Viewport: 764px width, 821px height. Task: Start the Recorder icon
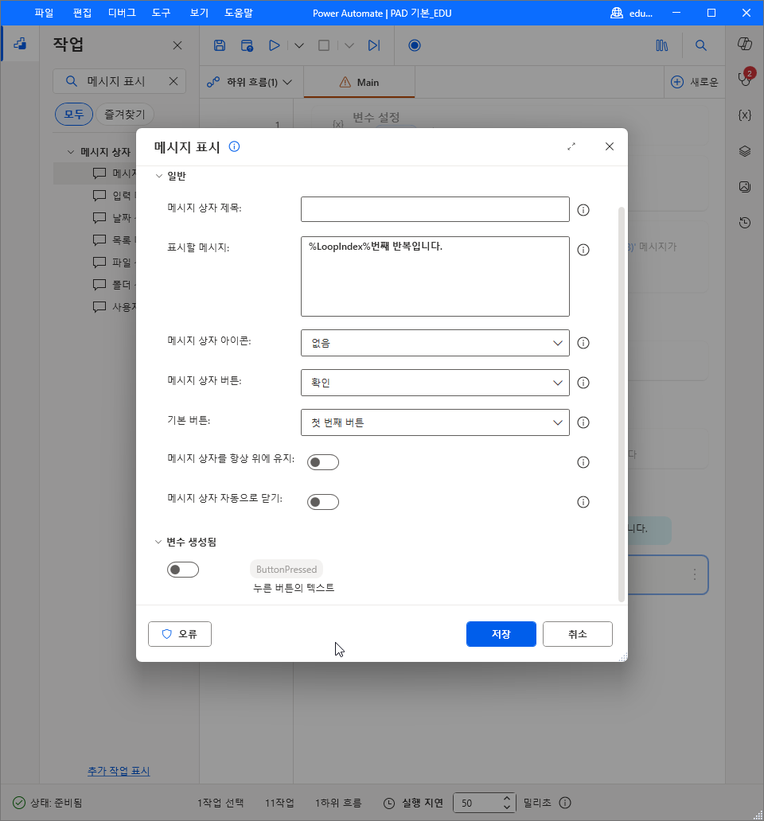point(414,45)
